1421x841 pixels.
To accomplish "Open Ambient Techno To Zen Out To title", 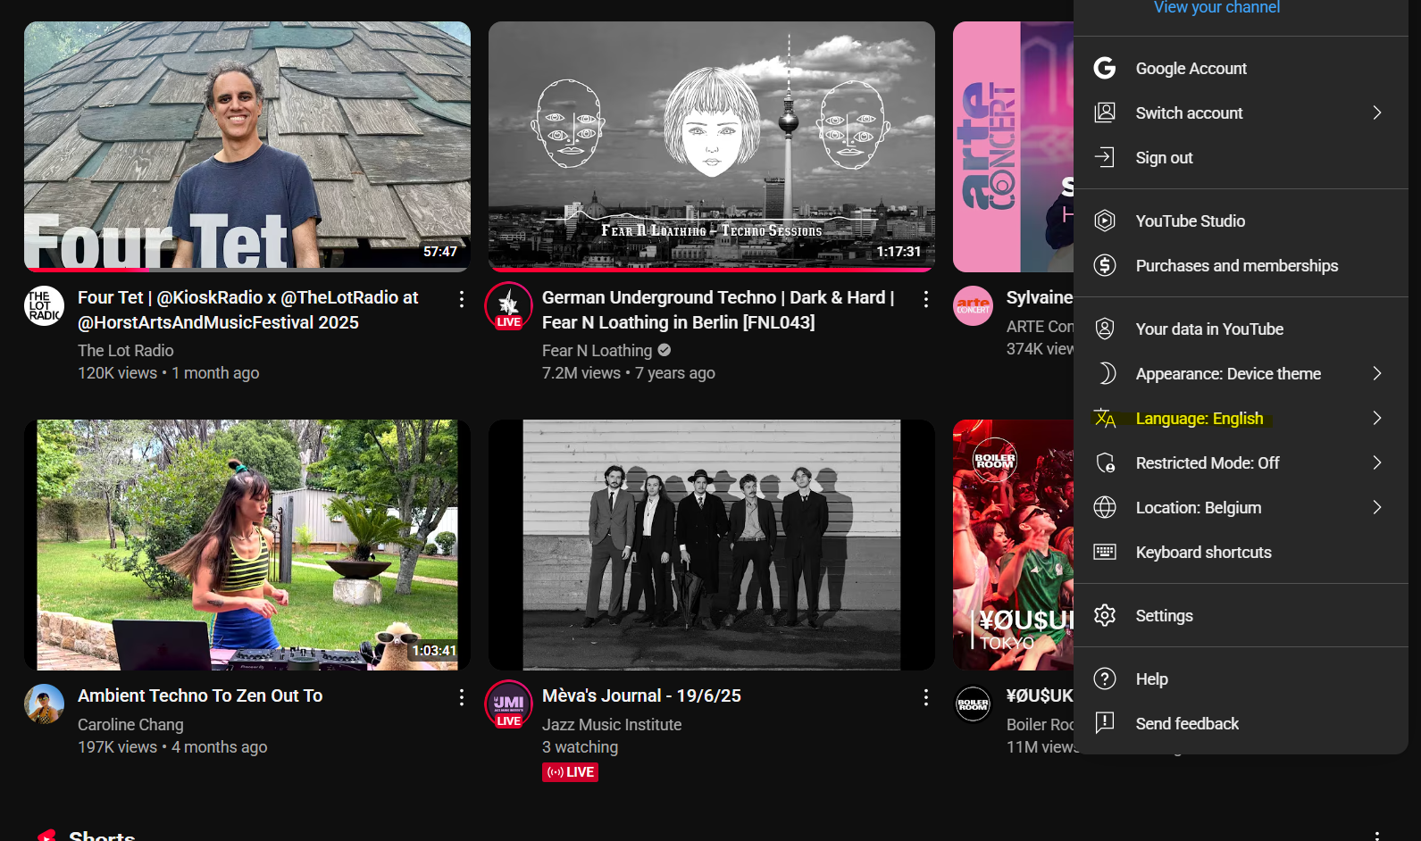I will click(200, 695).
